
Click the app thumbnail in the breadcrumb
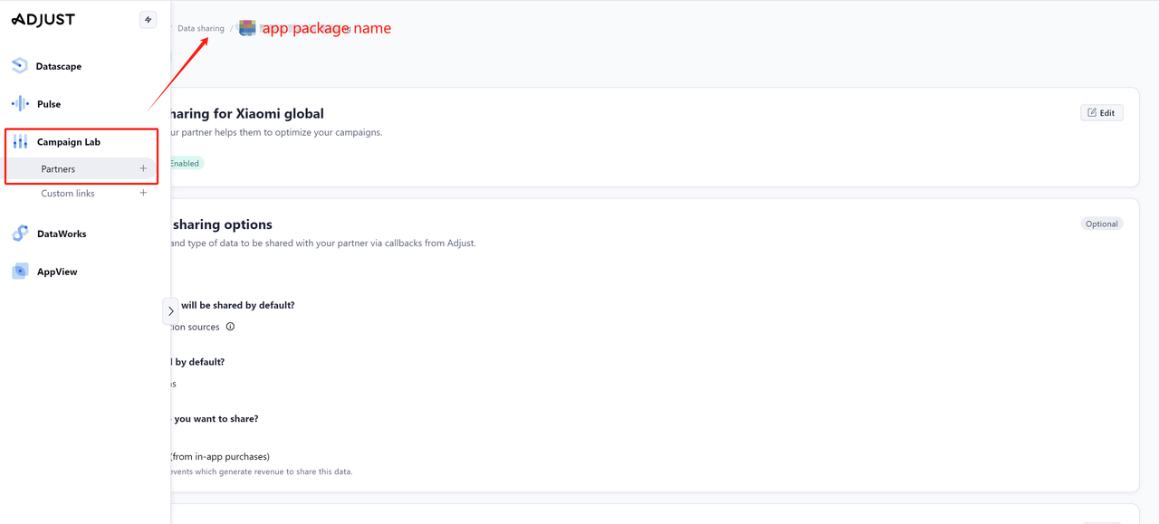(x=247, y=28)
